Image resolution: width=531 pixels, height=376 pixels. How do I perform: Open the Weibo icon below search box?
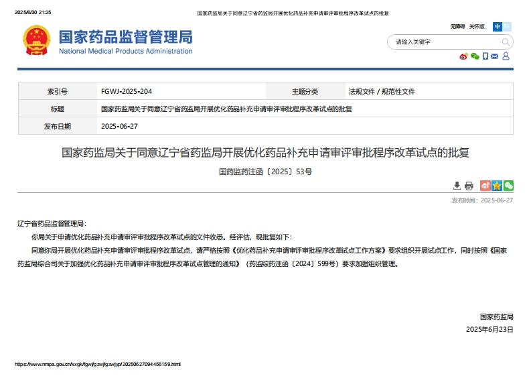(x=463, y=56)
